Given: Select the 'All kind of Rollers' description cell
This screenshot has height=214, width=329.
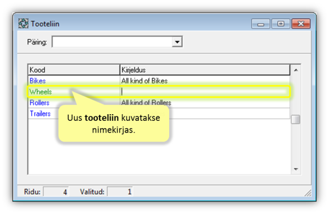Looking at the screenshot, I should pyautogui.click(x=205, y=103).
